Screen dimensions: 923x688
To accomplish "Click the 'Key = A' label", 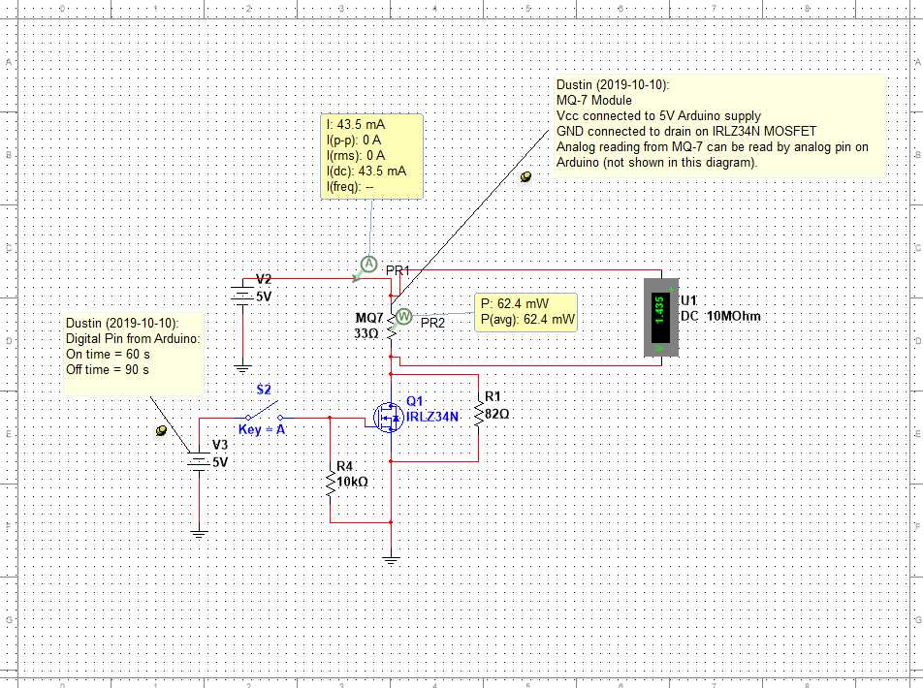I will click(x=262, y=429).
